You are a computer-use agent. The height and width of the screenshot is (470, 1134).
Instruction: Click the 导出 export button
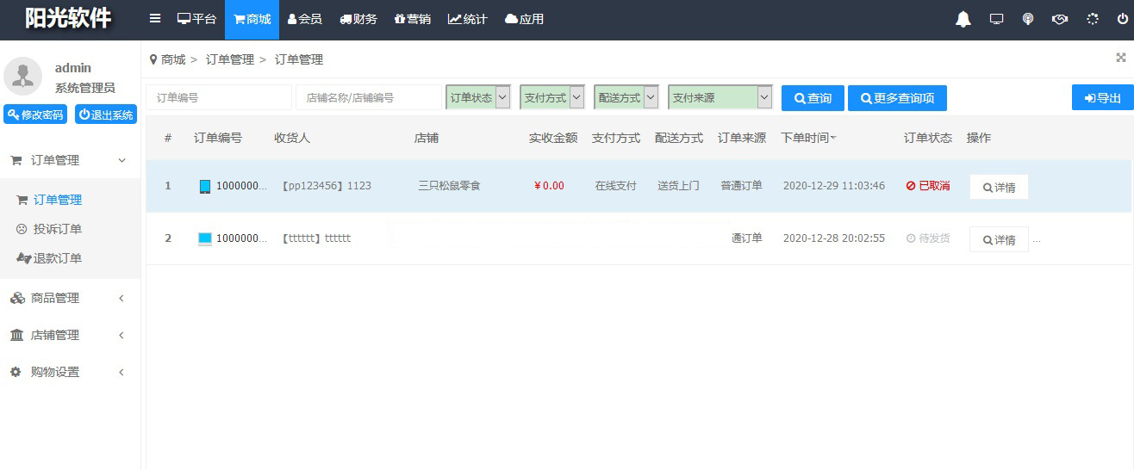1102,98
